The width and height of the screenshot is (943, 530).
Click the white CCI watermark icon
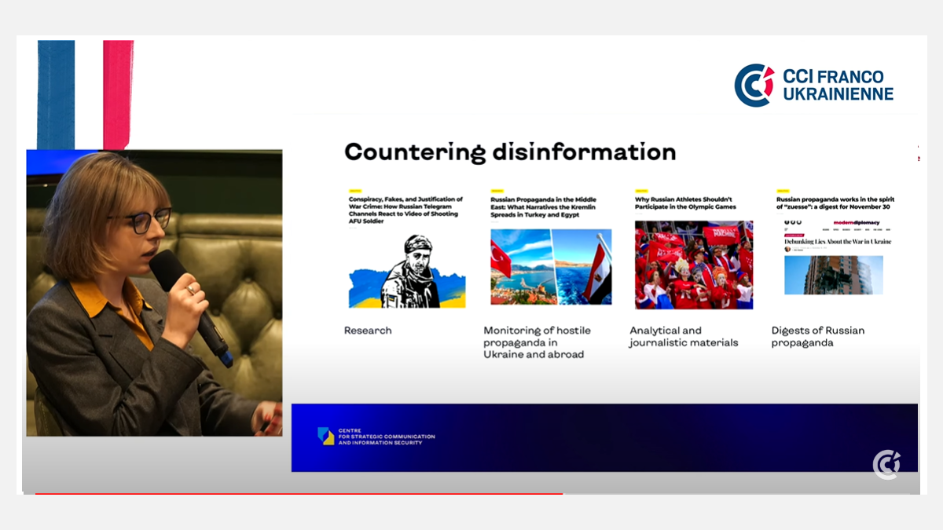tap(886, 464)
